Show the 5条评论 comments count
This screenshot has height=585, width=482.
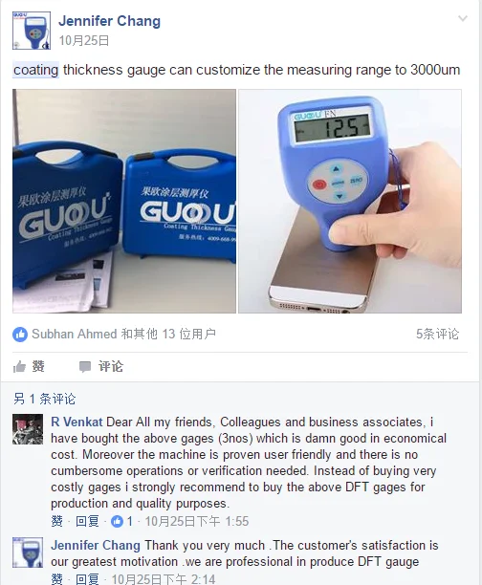[x=438, y=334]
